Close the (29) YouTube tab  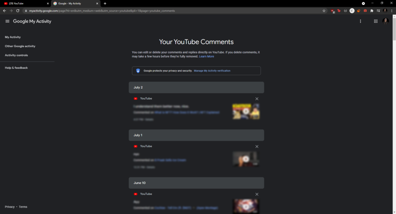coord(48,3)
